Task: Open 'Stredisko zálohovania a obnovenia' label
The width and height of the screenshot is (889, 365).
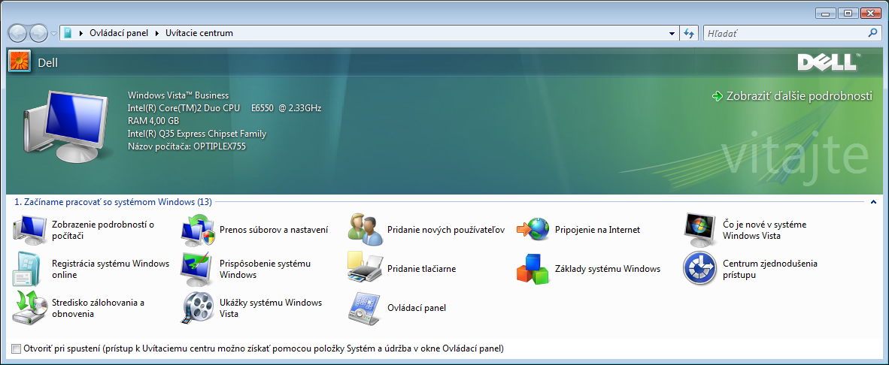Action: point(98,308)
